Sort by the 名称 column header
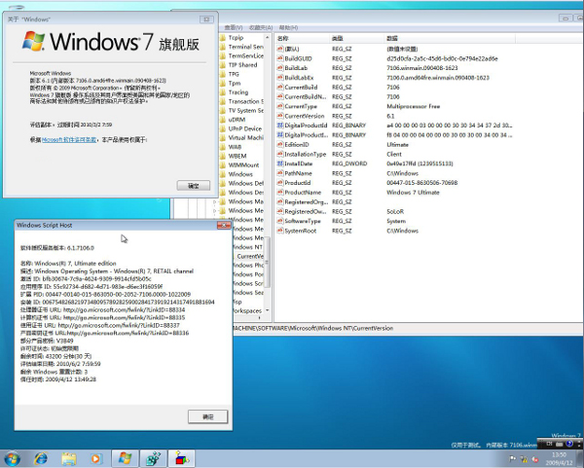This screenshot has width=584, height=468. 302,38
